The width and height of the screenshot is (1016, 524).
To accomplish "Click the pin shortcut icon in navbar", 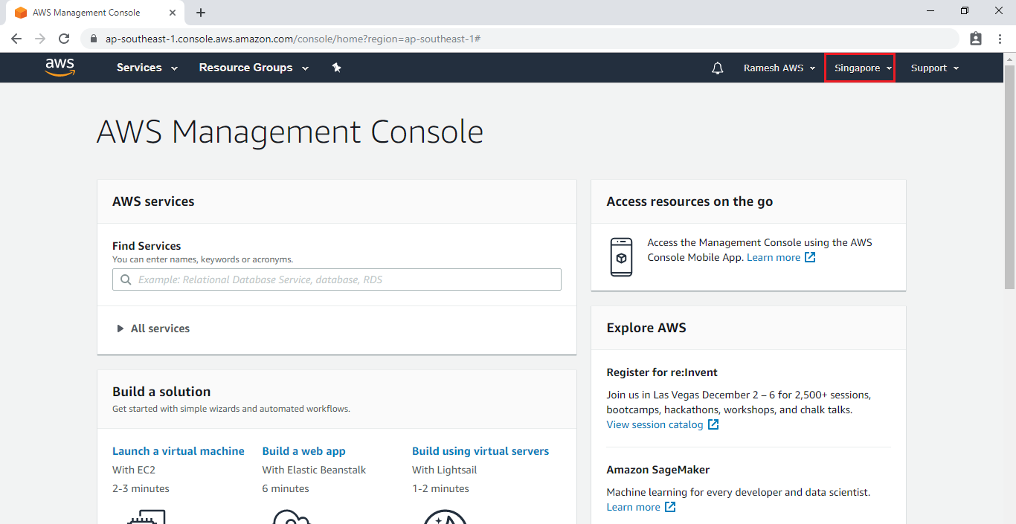I will coord(337,68).
